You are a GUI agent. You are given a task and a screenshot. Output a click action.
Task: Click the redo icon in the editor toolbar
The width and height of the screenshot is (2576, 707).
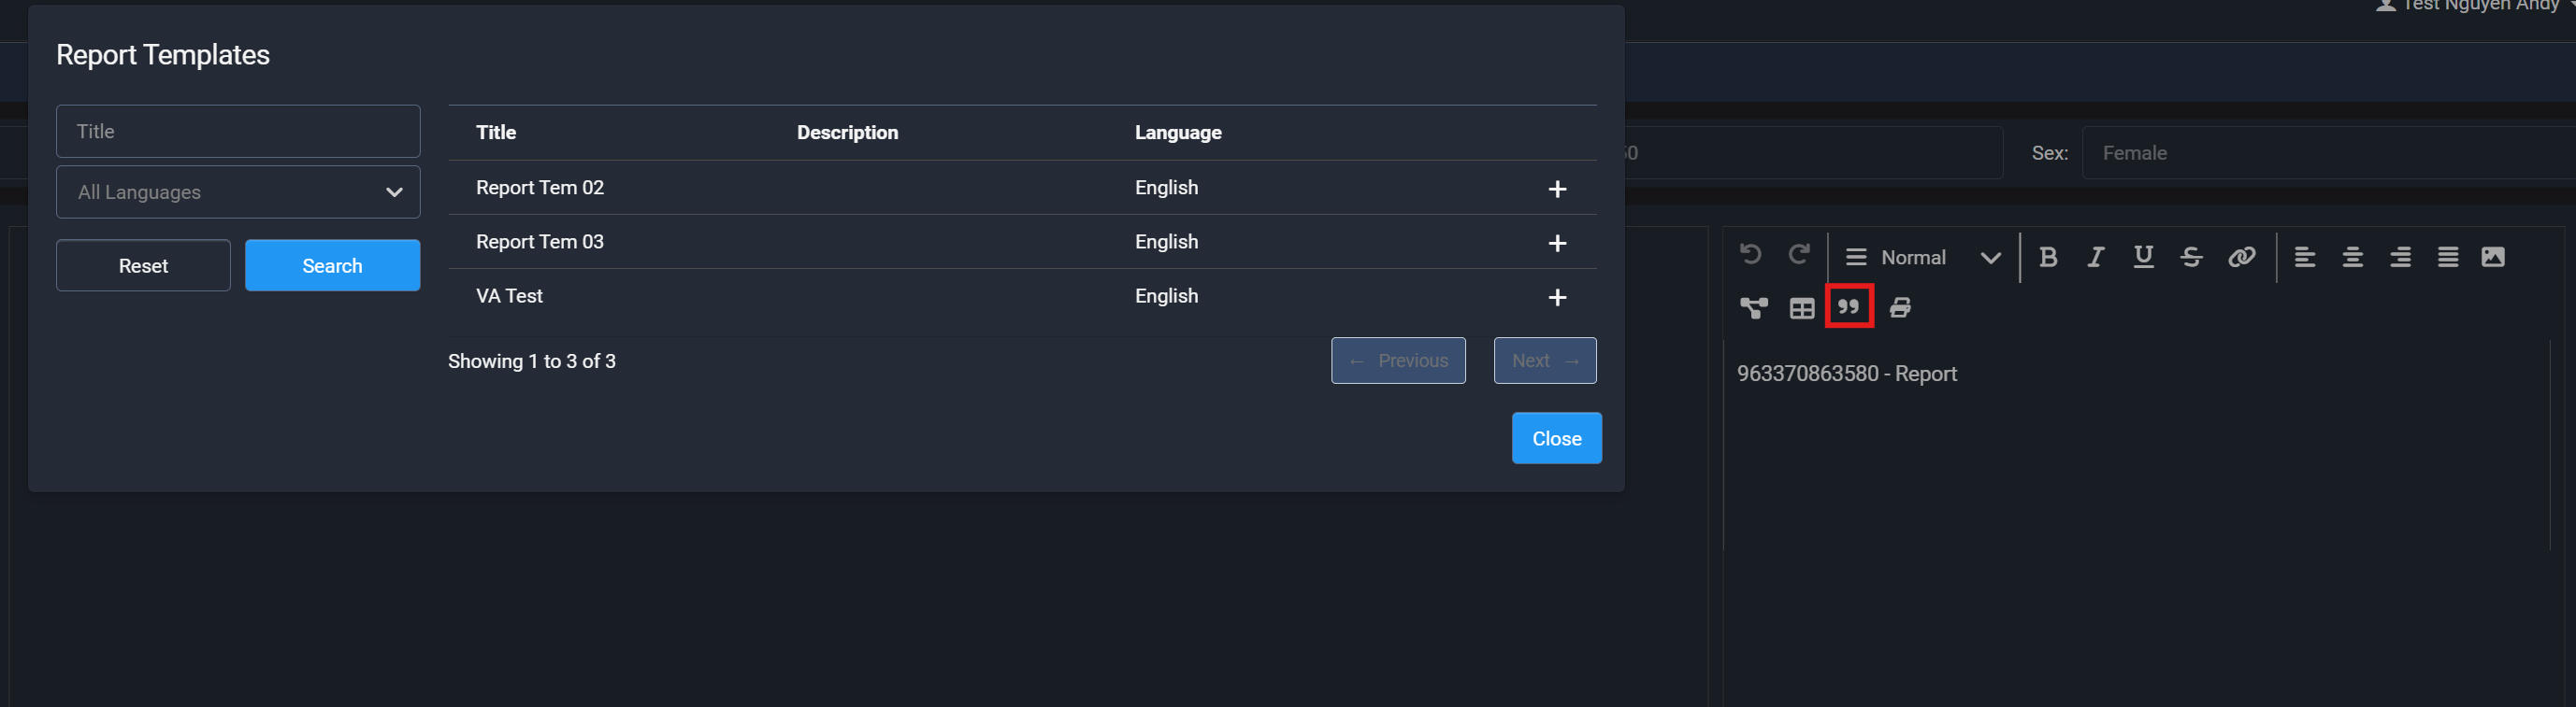point(1799,256)
